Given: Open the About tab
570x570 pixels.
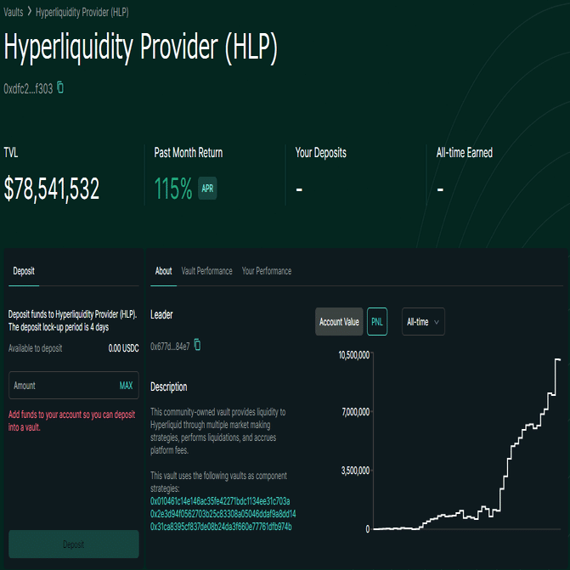Looking at the screenshot, I should (x=164, y=271).
